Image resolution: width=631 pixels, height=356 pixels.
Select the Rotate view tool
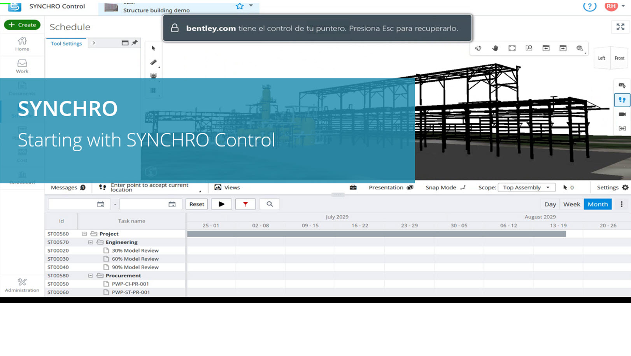pos(478,48)
